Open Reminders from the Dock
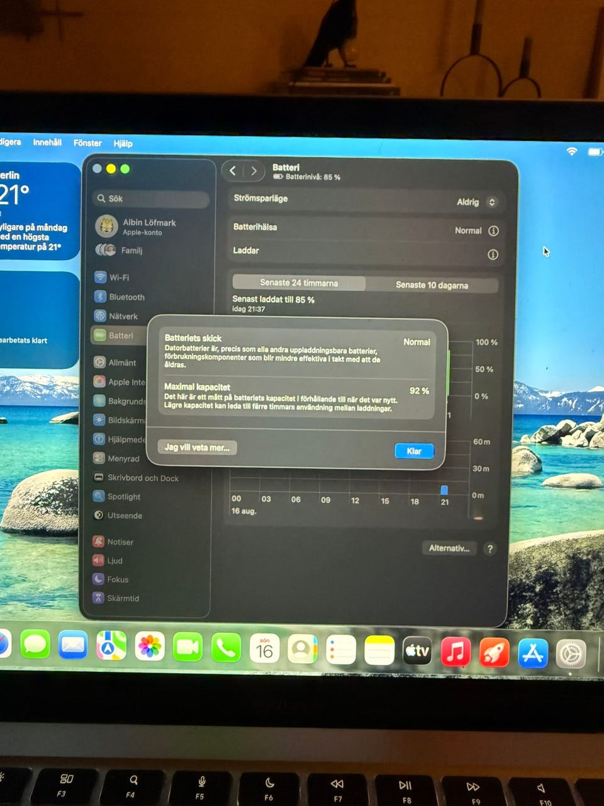Viewport: 604px width, 806px height. 341,650
